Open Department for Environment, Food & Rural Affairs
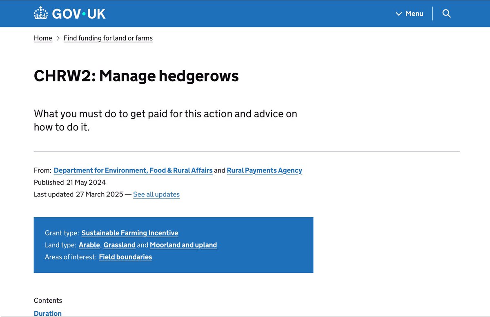490x317 pixels. click(x=133, y=170)
